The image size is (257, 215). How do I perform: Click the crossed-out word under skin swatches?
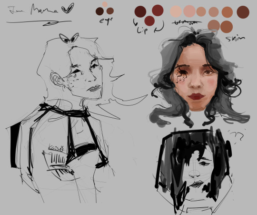187,22
